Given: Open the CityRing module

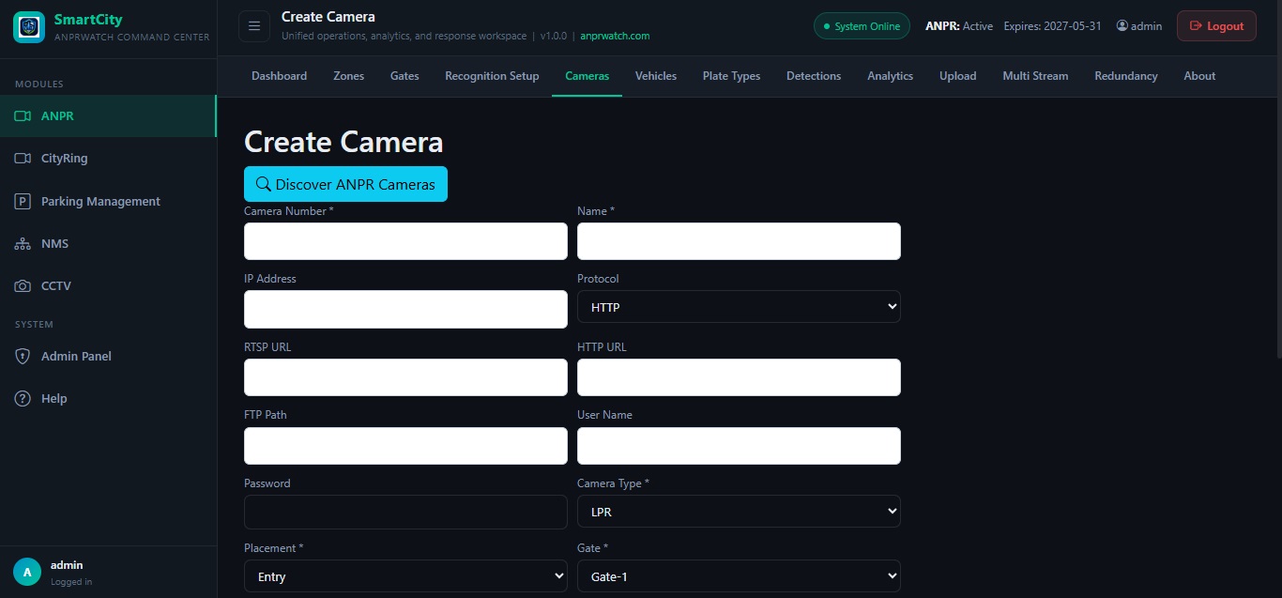Looking at the screenshot, I should [108, 159].
